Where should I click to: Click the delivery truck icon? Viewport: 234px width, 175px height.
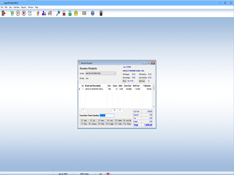pyautogui.click(x=50, y=13)
